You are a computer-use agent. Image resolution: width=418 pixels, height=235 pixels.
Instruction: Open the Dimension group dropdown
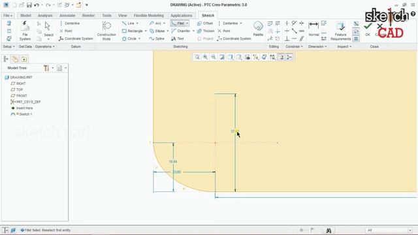[x=317, y=46]
